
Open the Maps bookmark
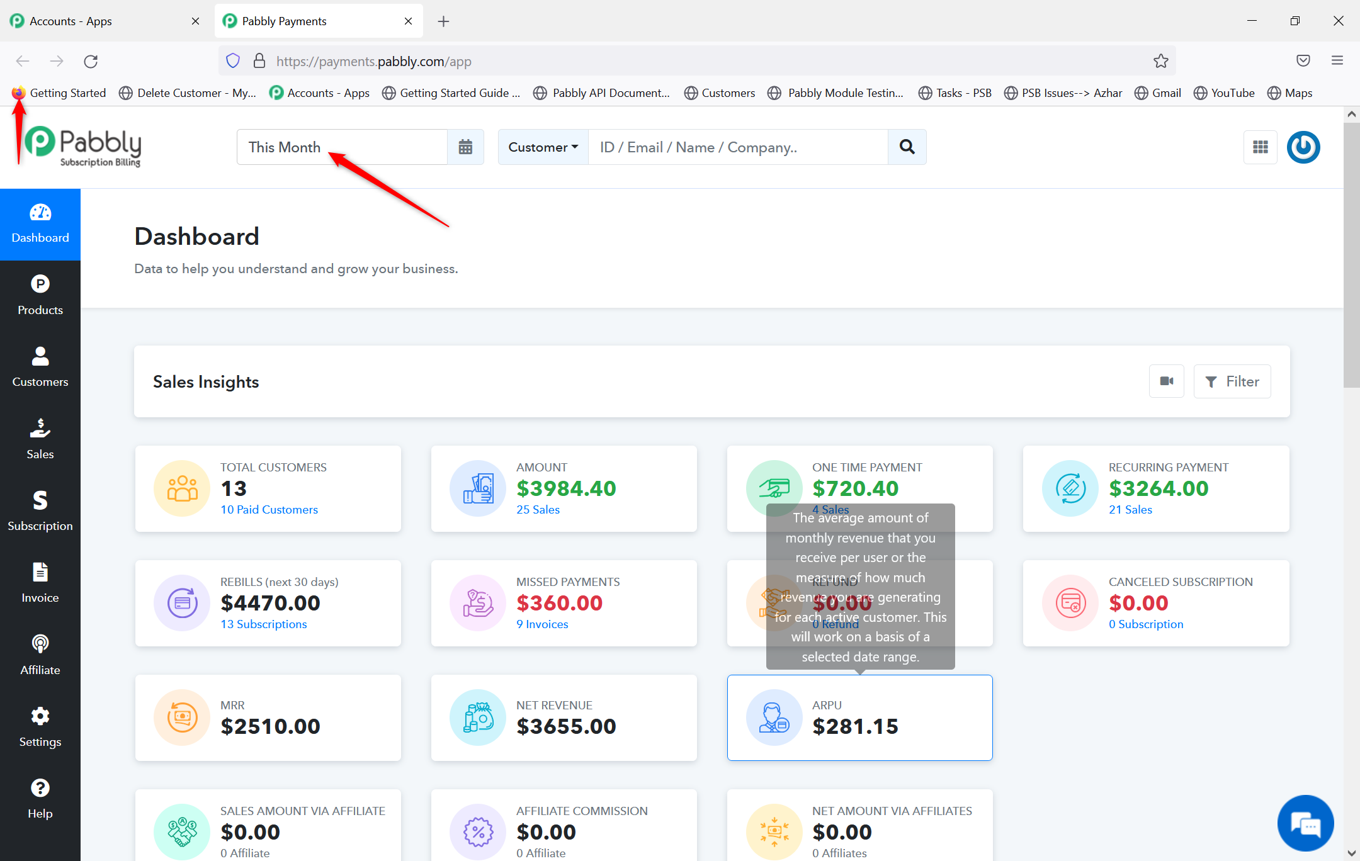coord(1290,93)
